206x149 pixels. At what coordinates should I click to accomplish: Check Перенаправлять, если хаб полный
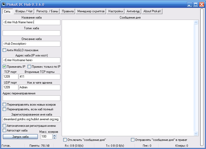(4, 109)
